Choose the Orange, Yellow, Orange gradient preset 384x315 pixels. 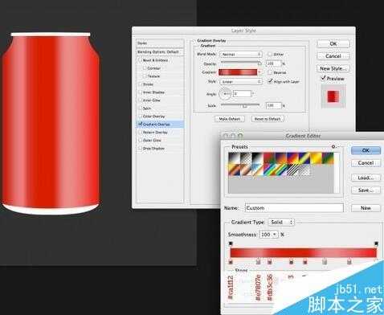[317, 158]
